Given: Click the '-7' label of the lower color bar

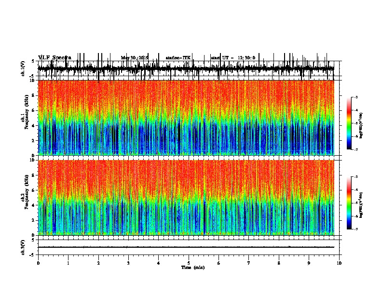Looking at the screenshot, I should (355, 229).
